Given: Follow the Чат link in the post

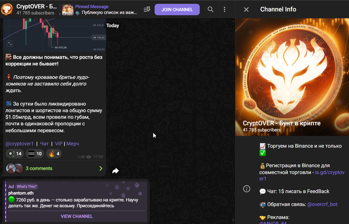Looking at the screenshot, I should pos(44,144).
